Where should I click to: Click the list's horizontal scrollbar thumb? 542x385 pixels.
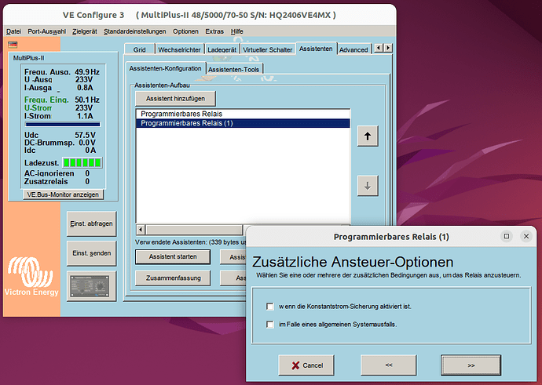tap(194, 230)
